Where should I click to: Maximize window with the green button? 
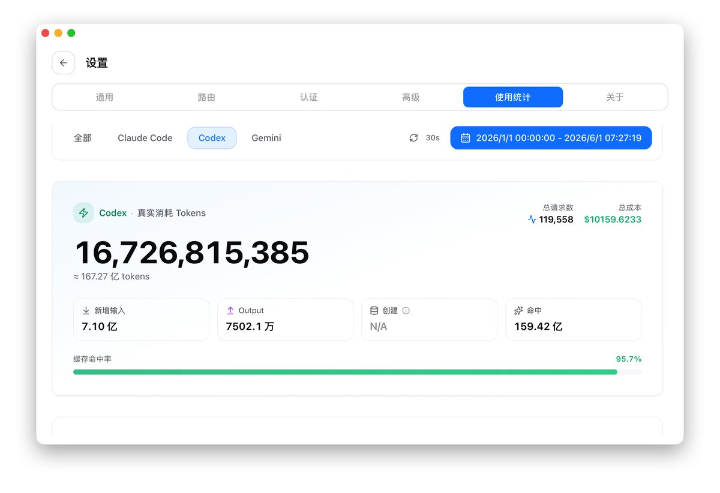pos(71,33)
